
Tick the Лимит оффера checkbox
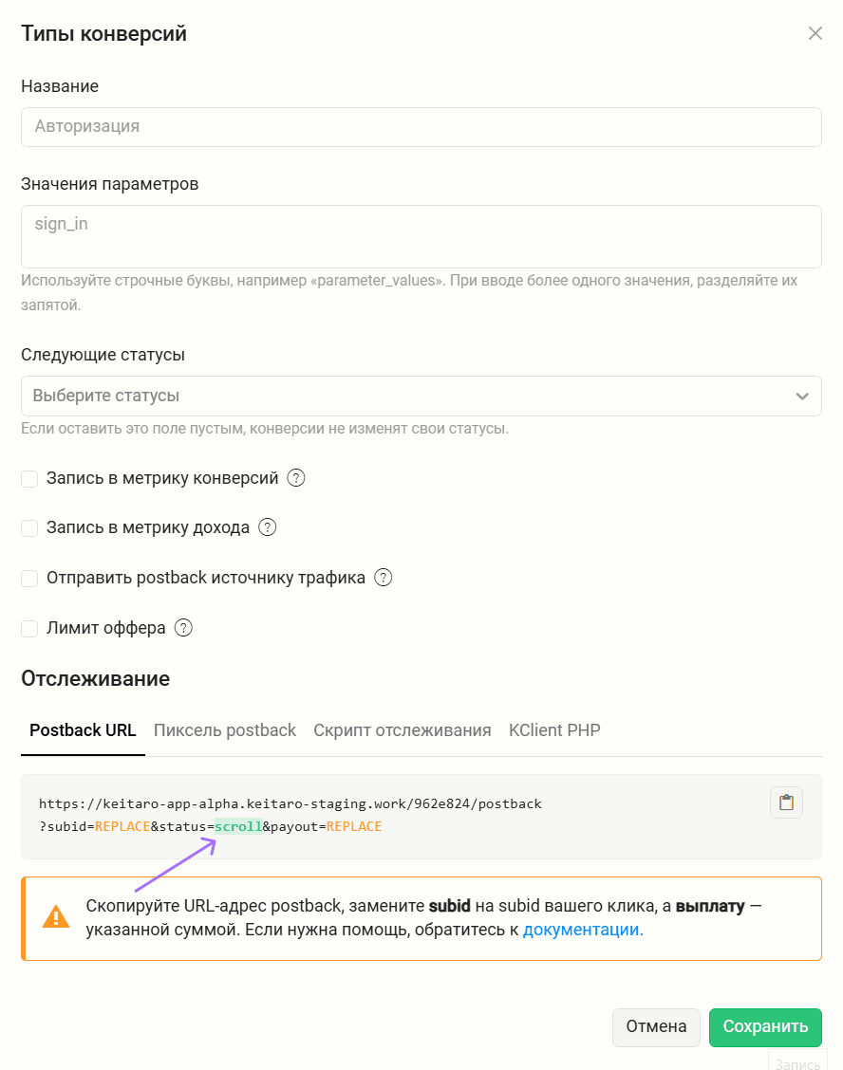pos(29,629)
